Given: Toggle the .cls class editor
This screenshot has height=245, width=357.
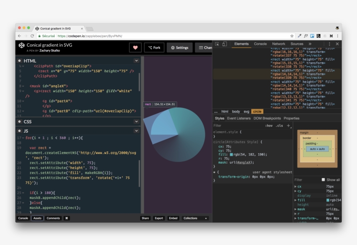Looking at the screenshot, I should coord(279,125).
